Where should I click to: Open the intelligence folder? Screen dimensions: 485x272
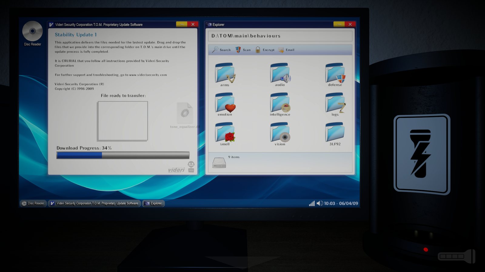[x=280, y=104]
